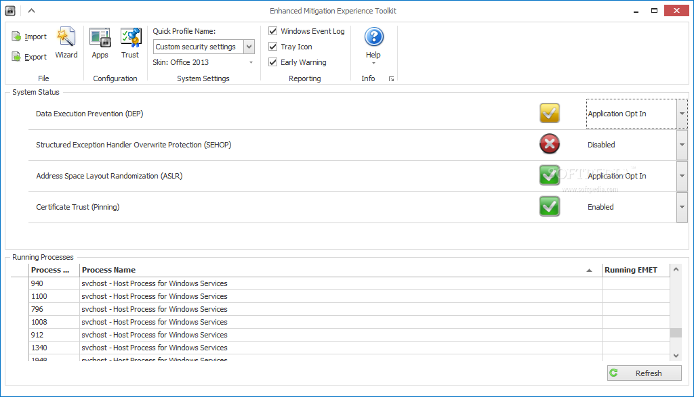This screenshot has width=694, height=397.
Task: Open the Apps configuration
Action: tap(100, 43)
